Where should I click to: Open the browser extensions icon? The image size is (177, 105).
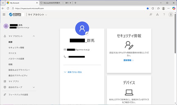(153, 8)
